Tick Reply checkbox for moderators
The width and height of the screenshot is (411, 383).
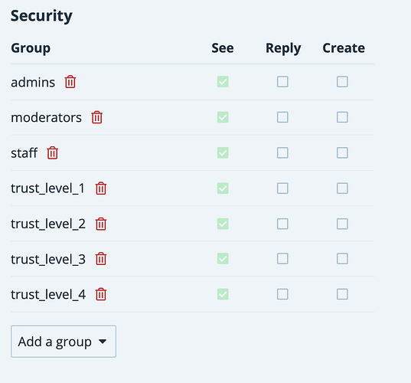pyautogui.click(x=282, y=117)
